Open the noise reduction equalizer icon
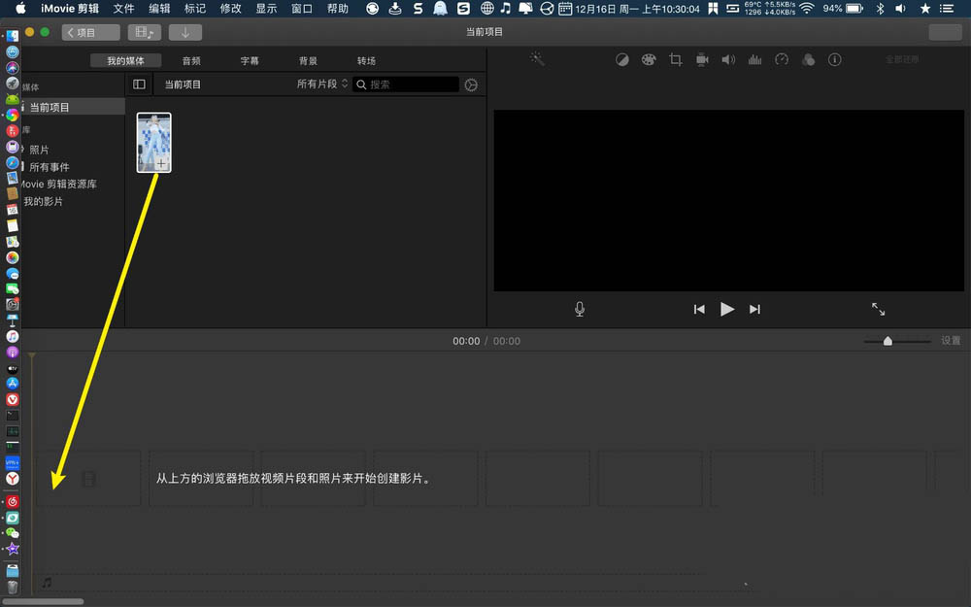Screen dimensions: 971x607 click(x=754, y=59)
